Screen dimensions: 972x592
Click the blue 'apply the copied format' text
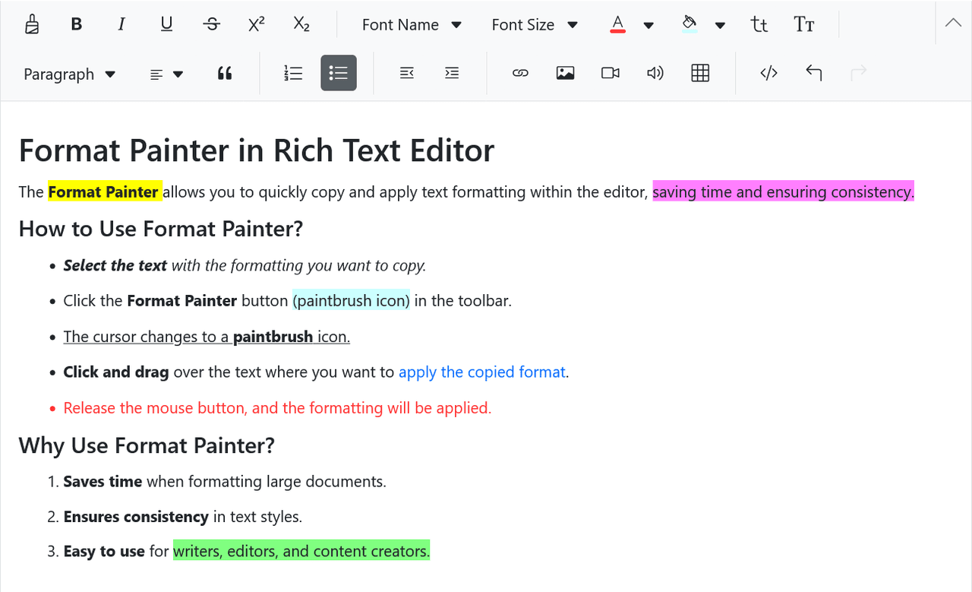[482, 372]
